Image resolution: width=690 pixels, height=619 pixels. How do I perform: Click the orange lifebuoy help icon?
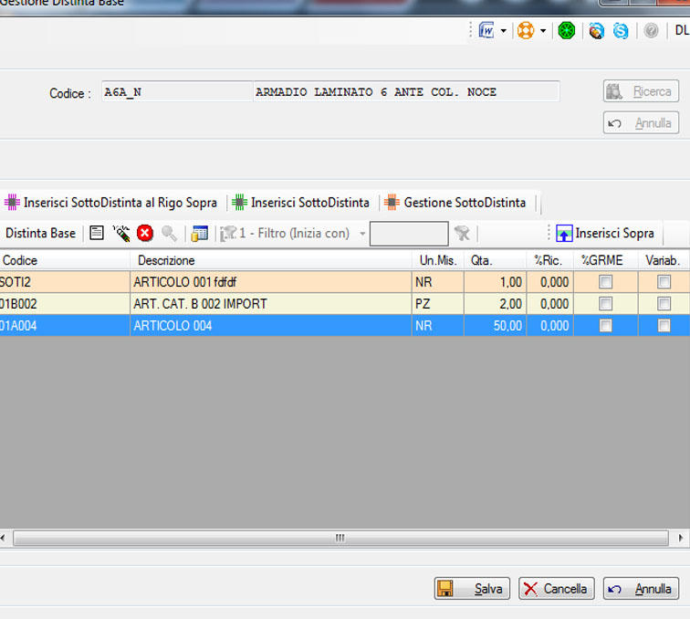coord(526,31)
